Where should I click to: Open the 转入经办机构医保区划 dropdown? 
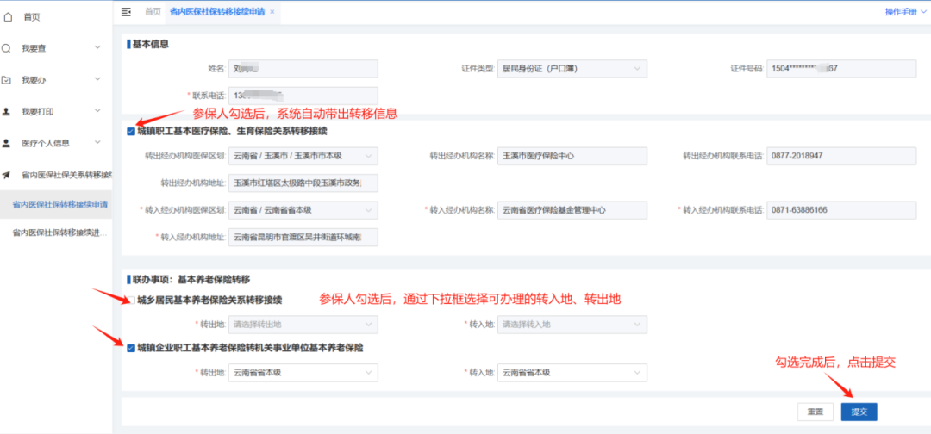point(303,210)
